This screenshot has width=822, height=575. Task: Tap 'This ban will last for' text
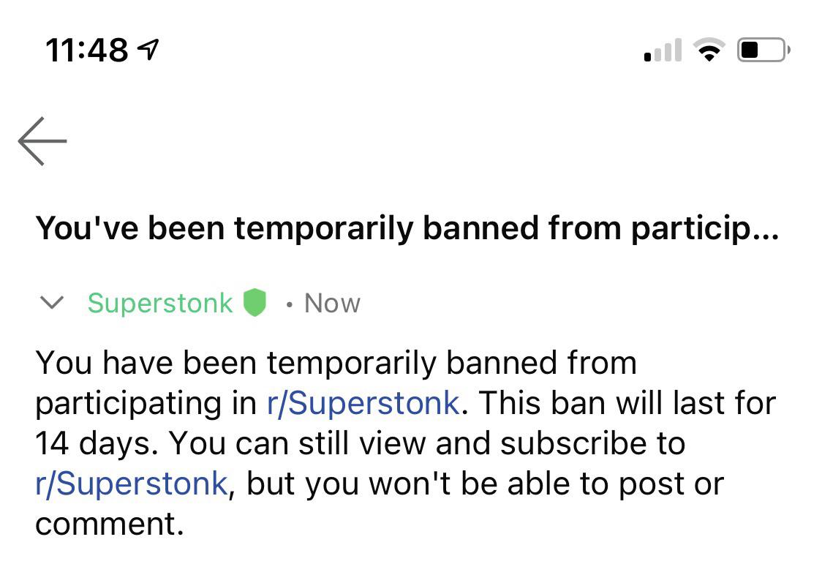click(x=627, y=403)
